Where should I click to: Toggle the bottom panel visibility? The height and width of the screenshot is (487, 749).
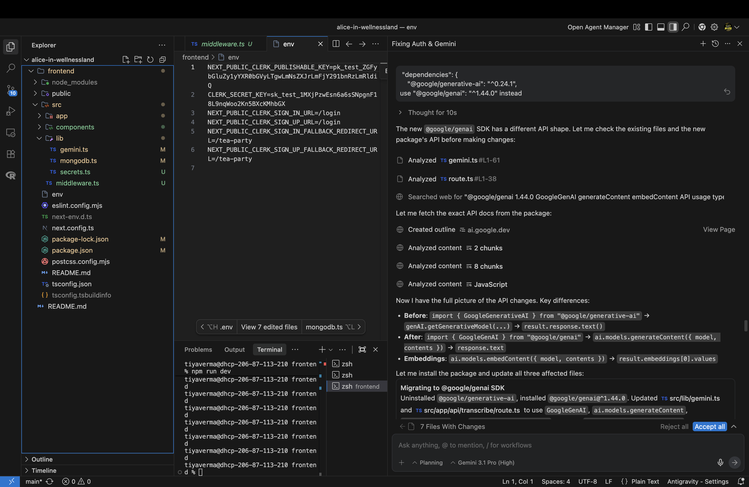pos(661,27)
